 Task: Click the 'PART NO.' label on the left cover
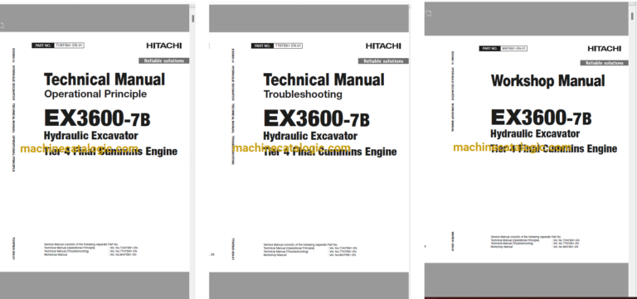tap(42, 46)
